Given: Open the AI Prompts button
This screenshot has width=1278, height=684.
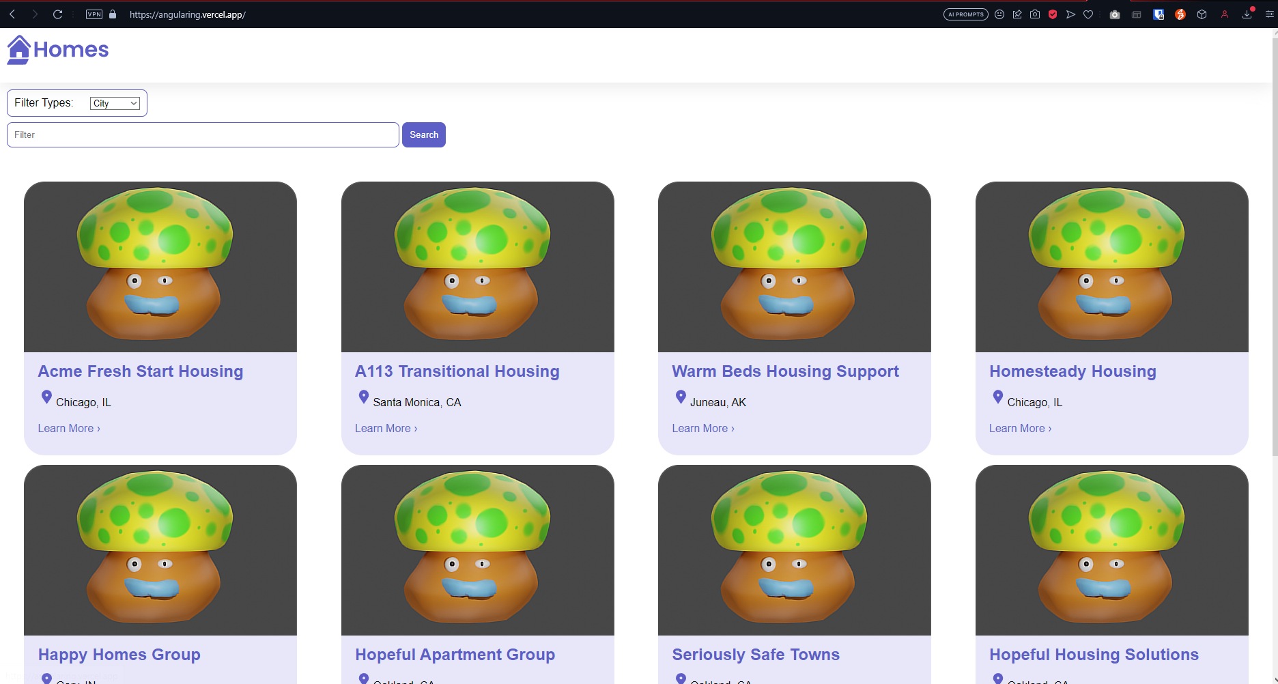Looking at the screenshot, I should 965,14.
